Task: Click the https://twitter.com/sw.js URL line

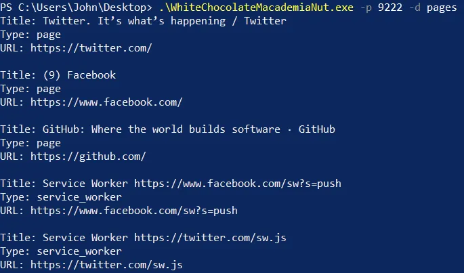Action: (x=91, y=265)
